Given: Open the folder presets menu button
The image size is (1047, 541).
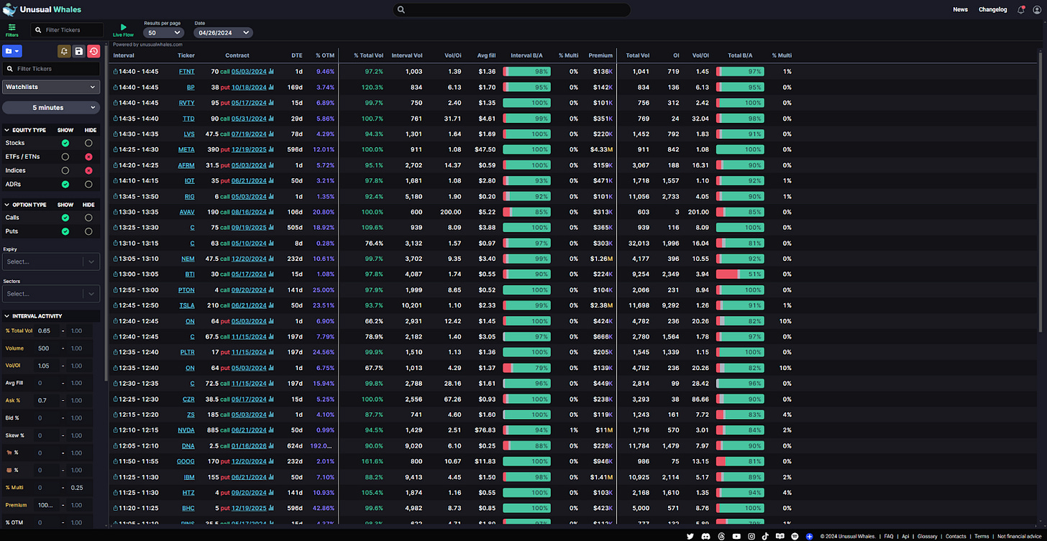Looking at the screenshot, I should pyautogui.click(x=12, y=51).
